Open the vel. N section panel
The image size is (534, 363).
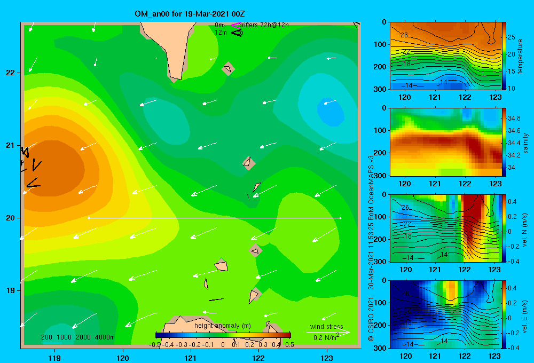click(x=446, y=228)
